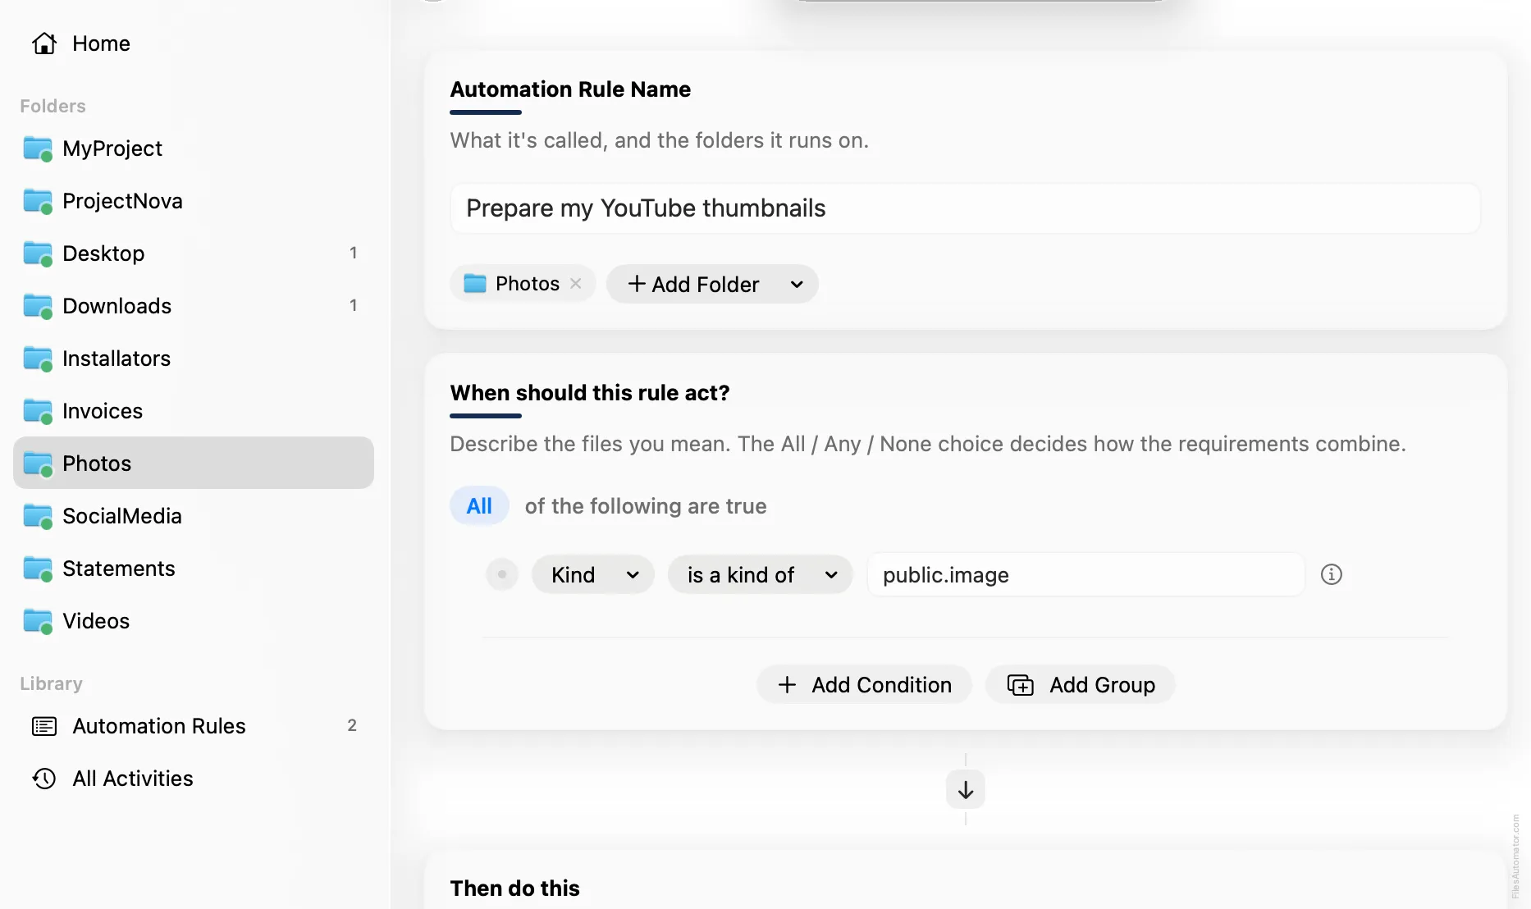
Task: Click the 'Then do this' heading
Action: click(515, 888)
